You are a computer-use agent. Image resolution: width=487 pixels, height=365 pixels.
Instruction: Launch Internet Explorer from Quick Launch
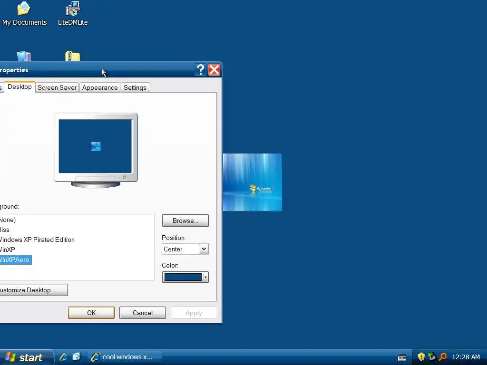64,357
